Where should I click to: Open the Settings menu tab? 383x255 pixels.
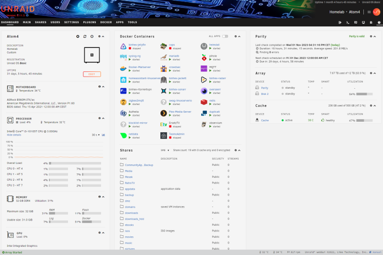pos(71,22)
